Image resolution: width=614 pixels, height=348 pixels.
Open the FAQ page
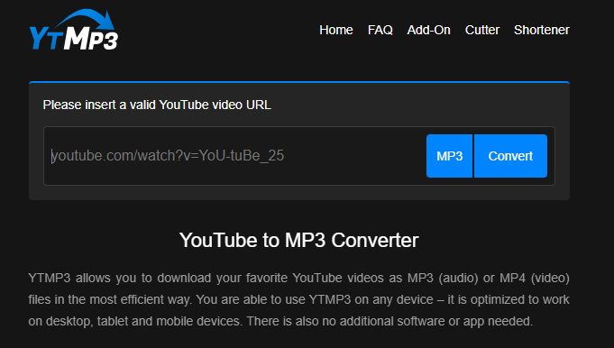coord(380,30)
